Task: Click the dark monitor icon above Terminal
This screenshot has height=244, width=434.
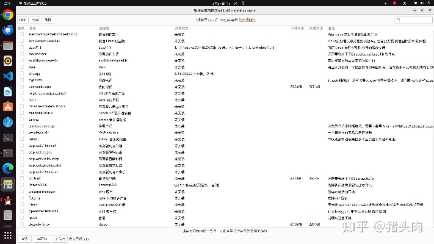Action: tap(8, 137)
